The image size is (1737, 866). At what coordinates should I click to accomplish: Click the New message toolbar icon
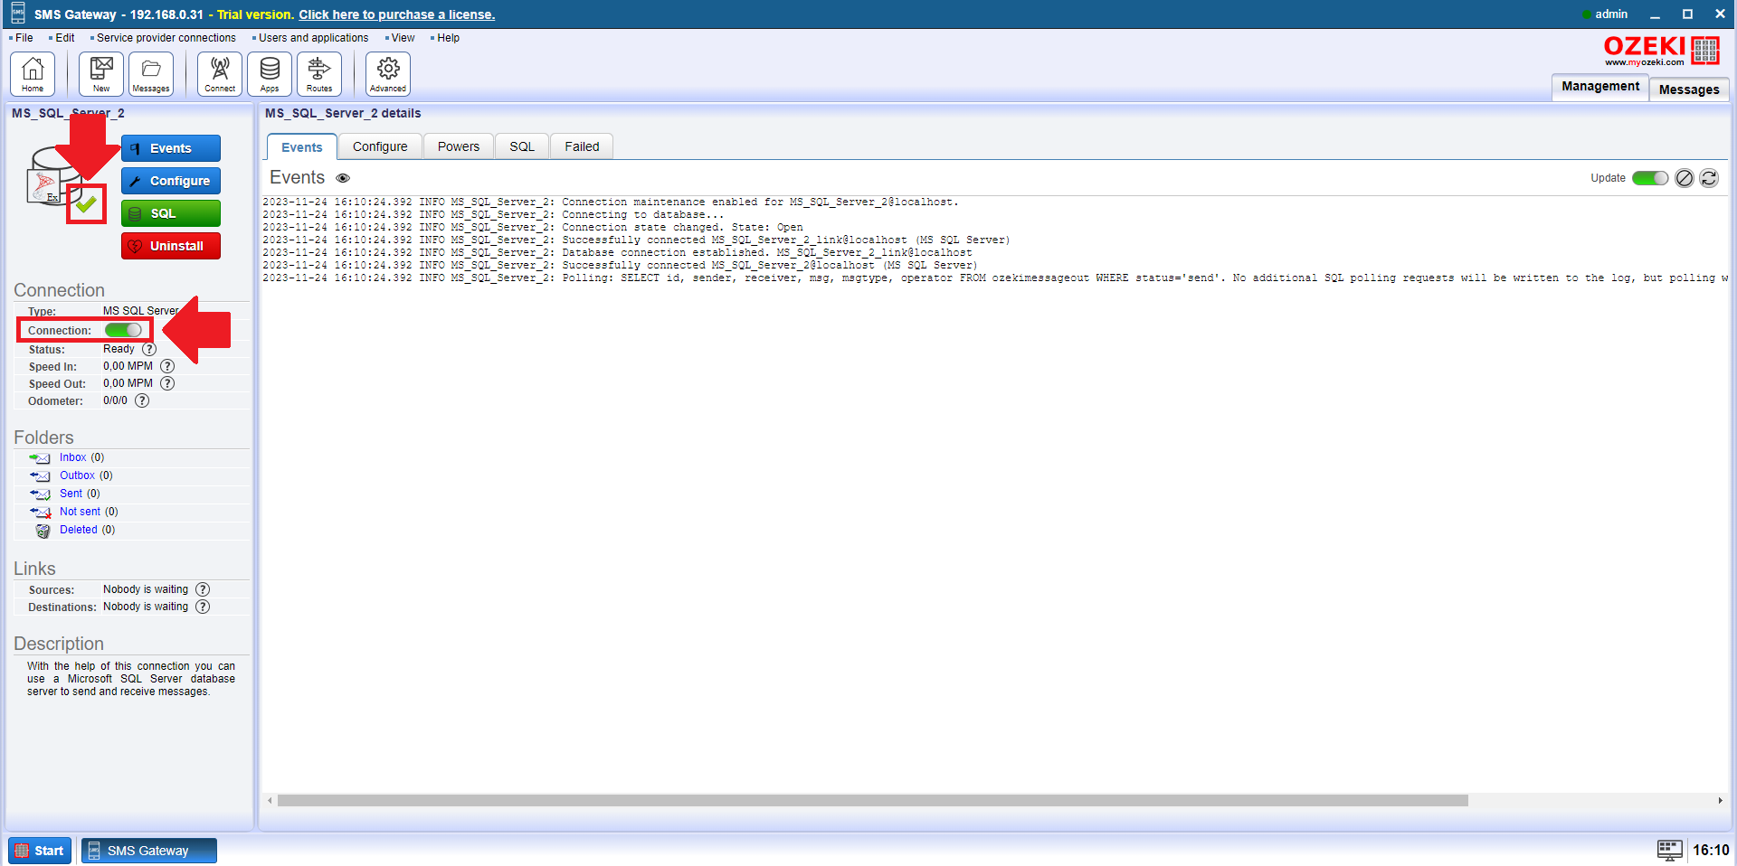pyautogui.click(x=101, y=73)
